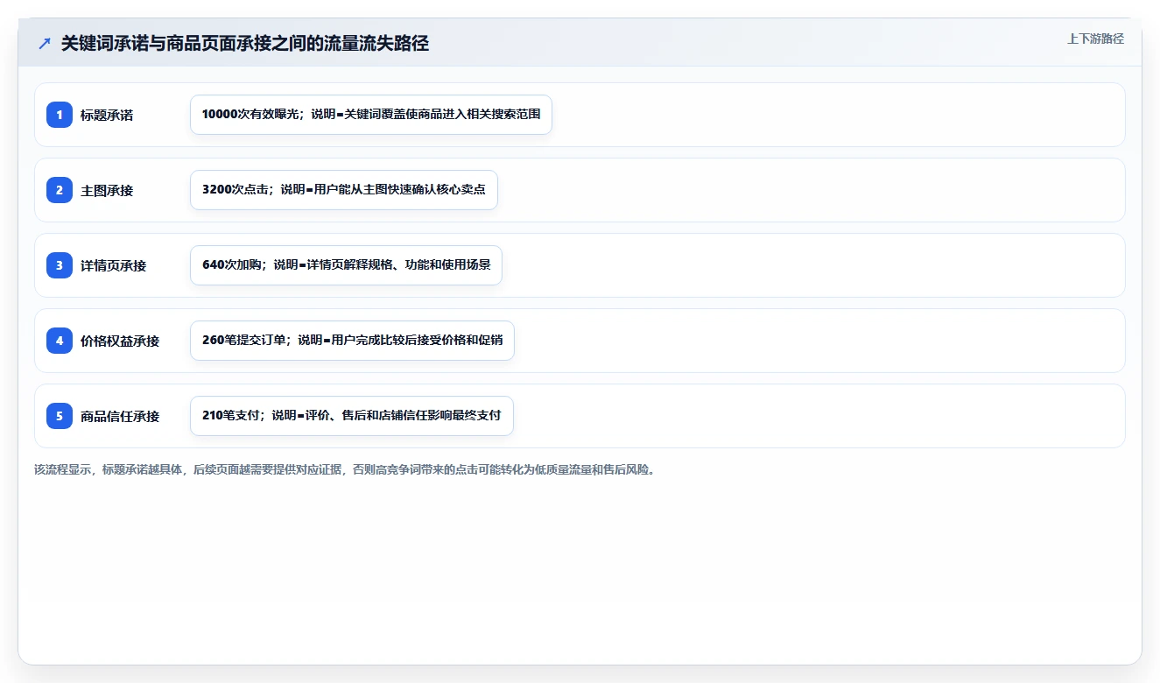Click the 10000次有效曝光 description box
The image size is (1160, 683).
tap(371, 115)
